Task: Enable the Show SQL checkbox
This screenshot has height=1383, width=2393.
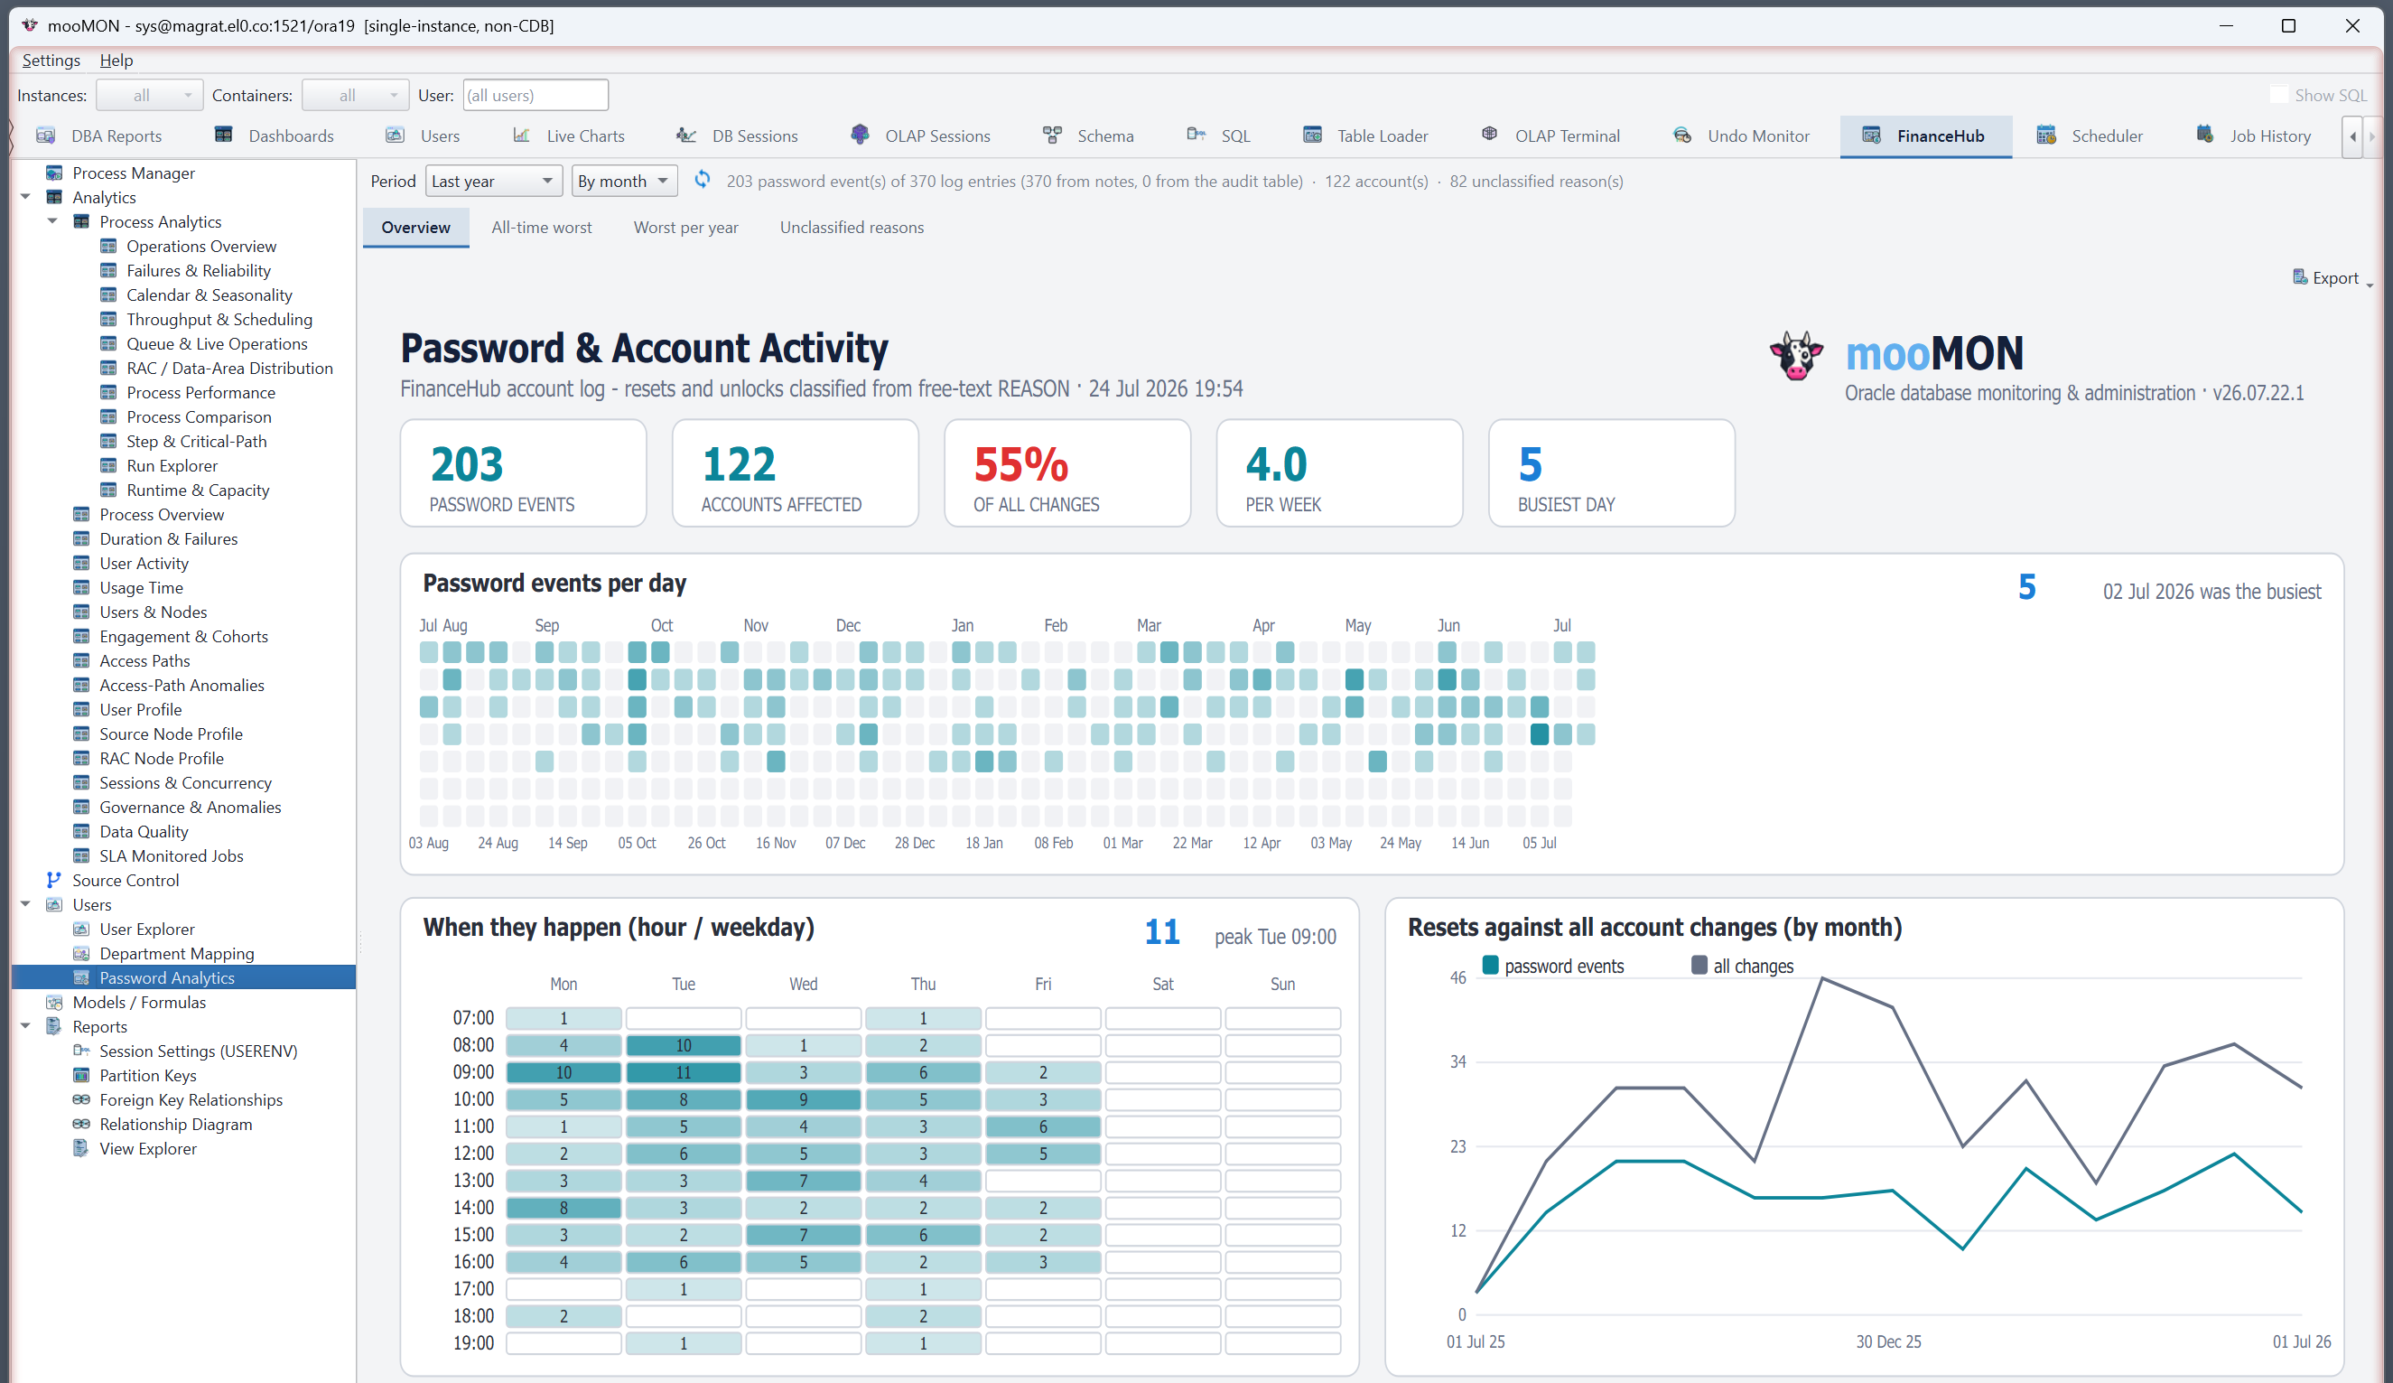Action: 2278,95
